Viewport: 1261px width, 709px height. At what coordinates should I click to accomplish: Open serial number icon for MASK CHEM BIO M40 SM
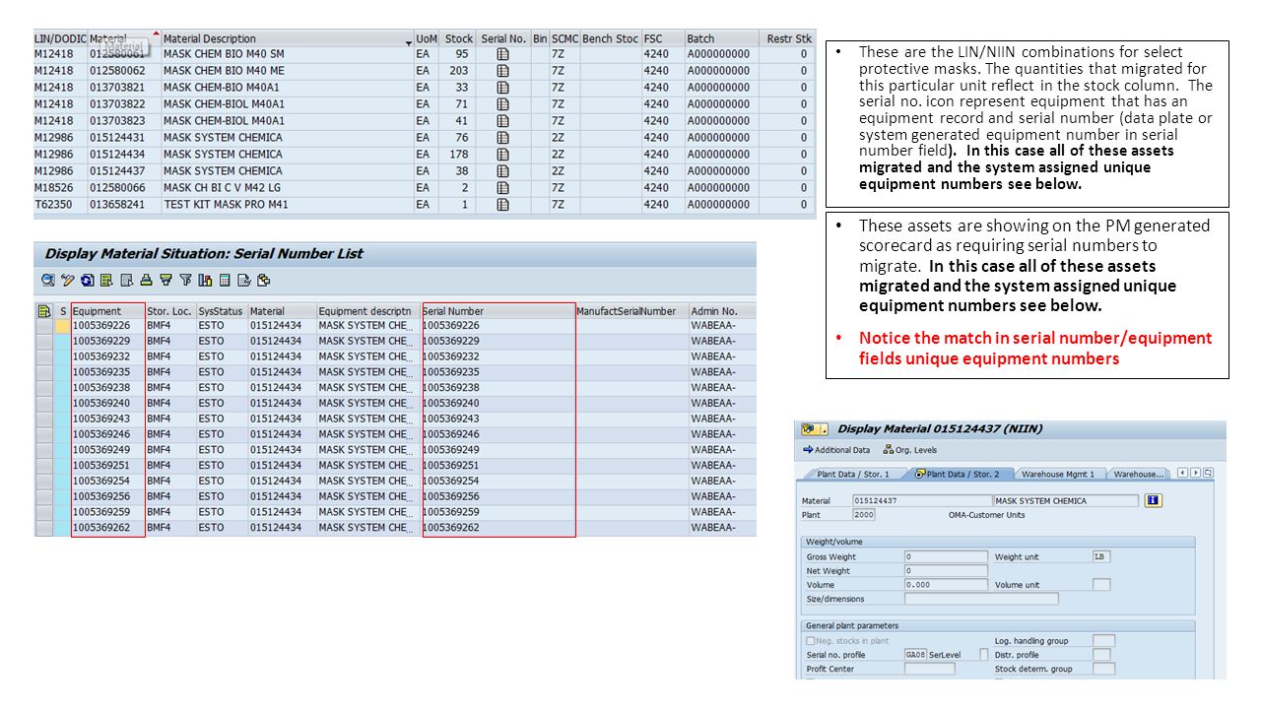click(x=503, y=54)
